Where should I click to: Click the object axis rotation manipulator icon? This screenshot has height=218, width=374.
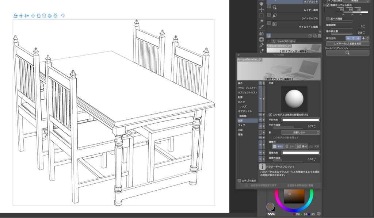[x=50, y=16]
